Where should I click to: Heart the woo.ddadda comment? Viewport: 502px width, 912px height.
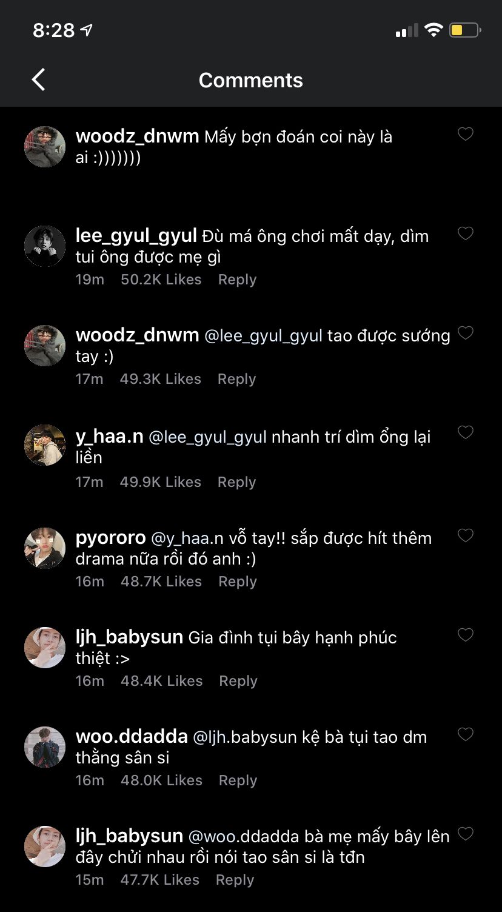tap(465, 734)
